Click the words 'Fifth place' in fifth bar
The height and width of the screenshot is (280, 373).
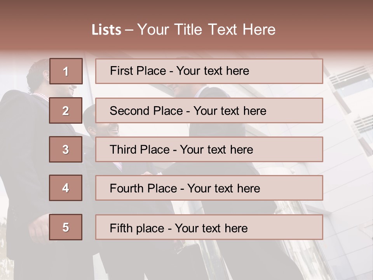click(x=137, y=228)
